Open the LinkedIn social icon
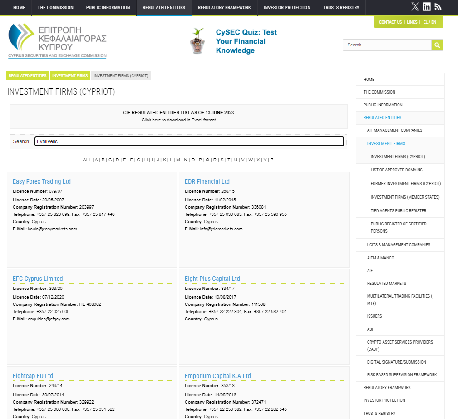 pyautogui.click(x=427, y=7)
